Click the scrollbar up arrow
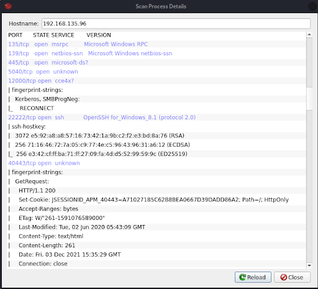 [309, 35]
